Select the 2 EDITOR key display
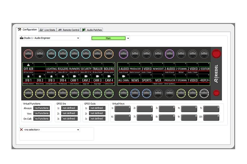 [204, 68]
